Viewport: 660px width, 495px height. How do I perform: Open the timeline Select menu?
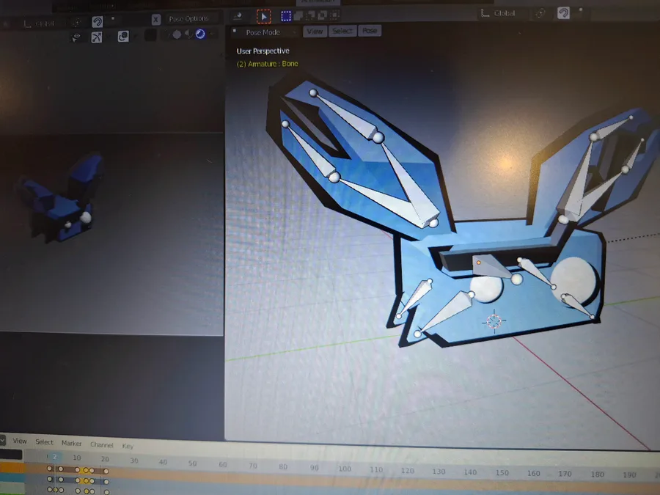(x=44, y=442)
